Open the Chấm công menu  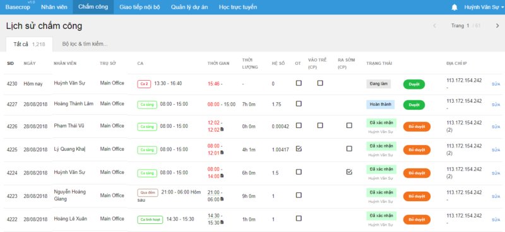93,7
